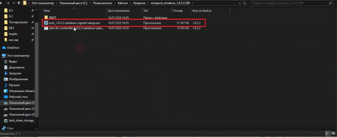Expand chevron after 'Kahuna' breadcrumb
This screenshot has height=137, width=337.
tap(130, 3)
